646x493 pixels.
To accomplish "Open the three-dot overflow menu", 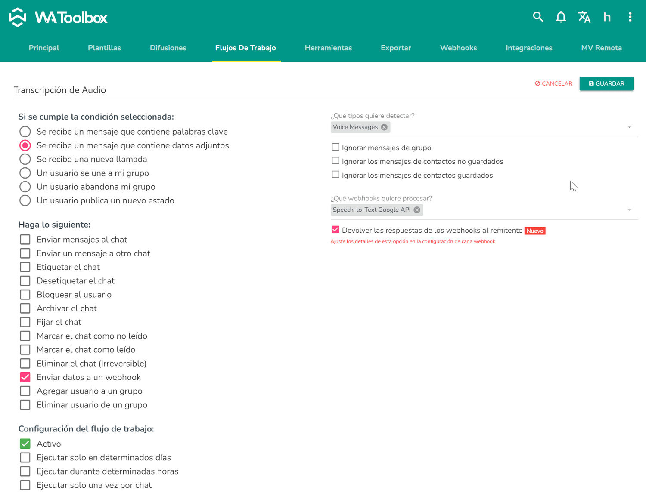I will click(x=630, y=17).
